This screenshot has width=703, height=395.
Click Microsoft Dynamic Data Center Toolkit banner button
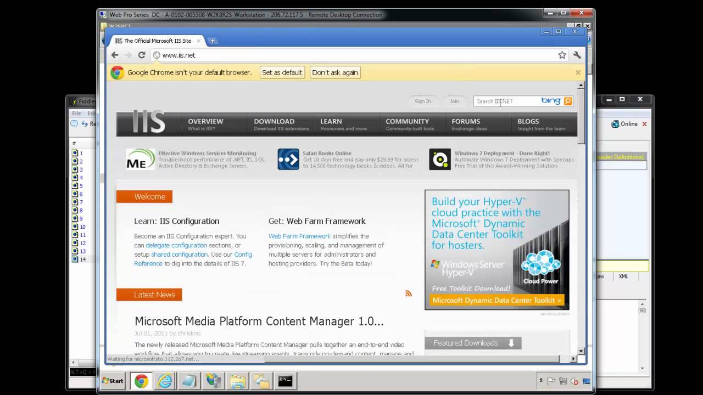[497, 300]
